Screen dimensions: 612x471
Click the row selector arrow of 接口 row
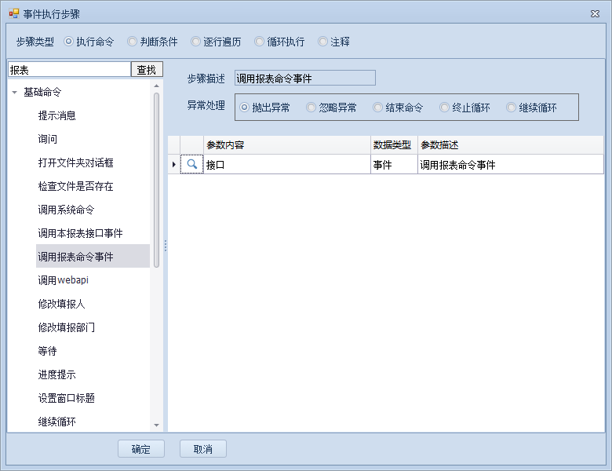pos(173,165)
